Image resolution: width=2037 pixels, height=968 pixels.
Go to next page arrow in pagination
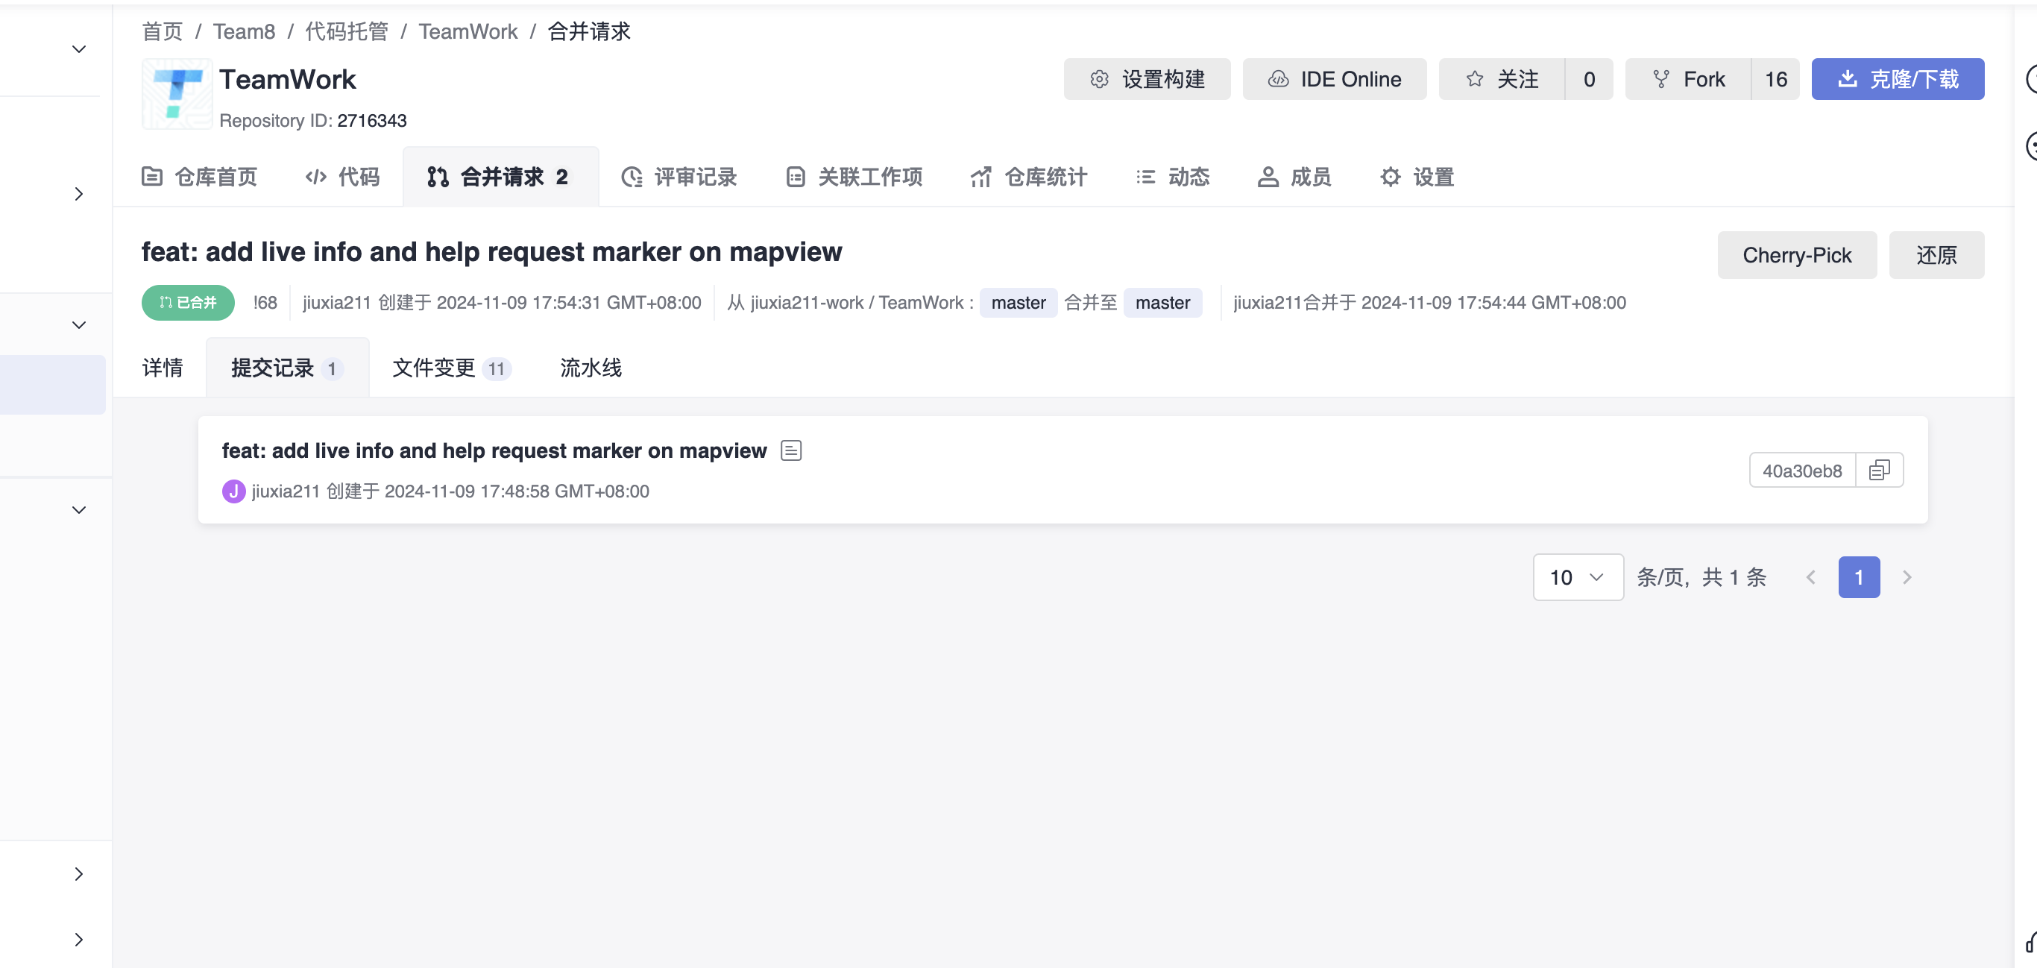coord(1907,577)
